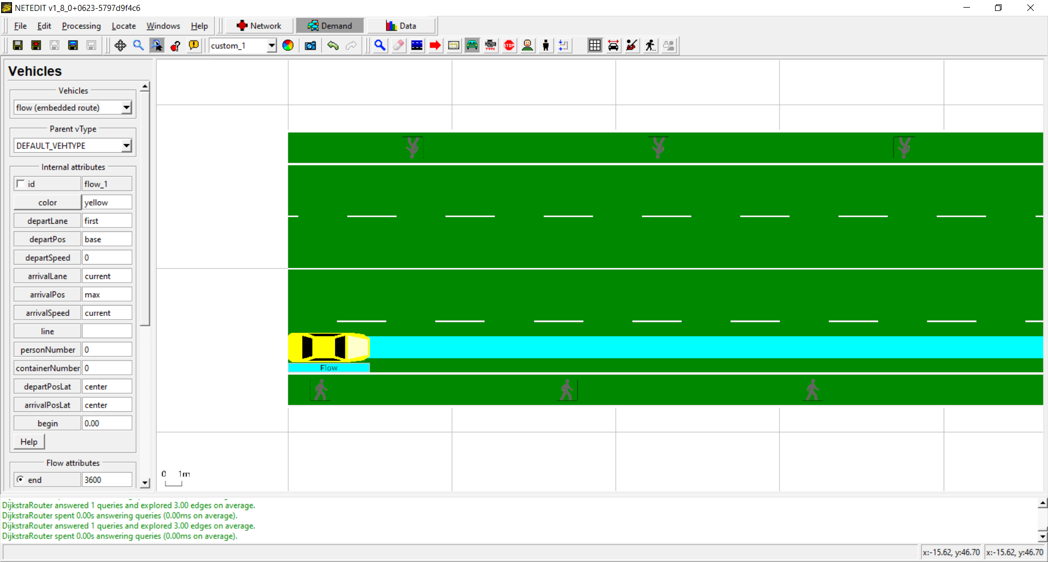Toggle the grid display icon

point(594,46)
